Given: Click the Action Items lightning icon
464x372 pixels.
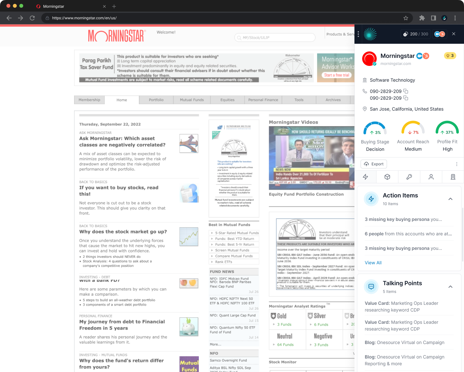Looking at the screenshot, I should [371, 199].
